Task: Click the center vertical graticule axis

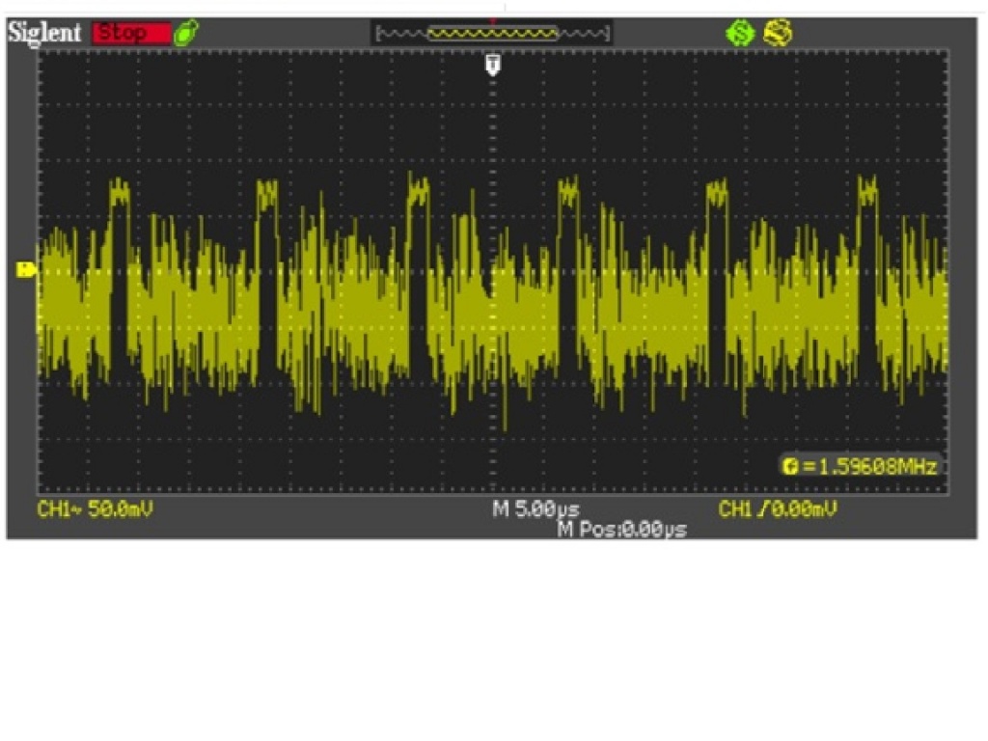Action: click(493, 289)
